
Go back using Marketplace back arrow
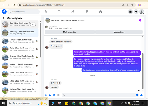tap(4, 18)
